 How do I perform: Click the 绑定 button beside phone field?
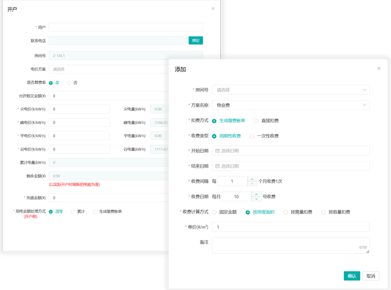(x=195, y=41)
